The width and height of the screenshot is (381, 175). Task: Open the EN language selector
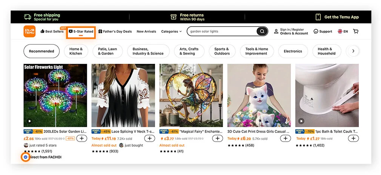[343, 32]
